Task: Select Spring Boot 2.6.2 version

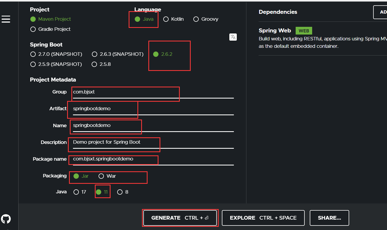Action: [163, 54]
